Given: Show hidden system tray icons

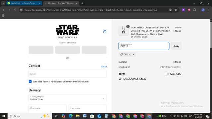Looking at the screenshot, I should 171,116.
